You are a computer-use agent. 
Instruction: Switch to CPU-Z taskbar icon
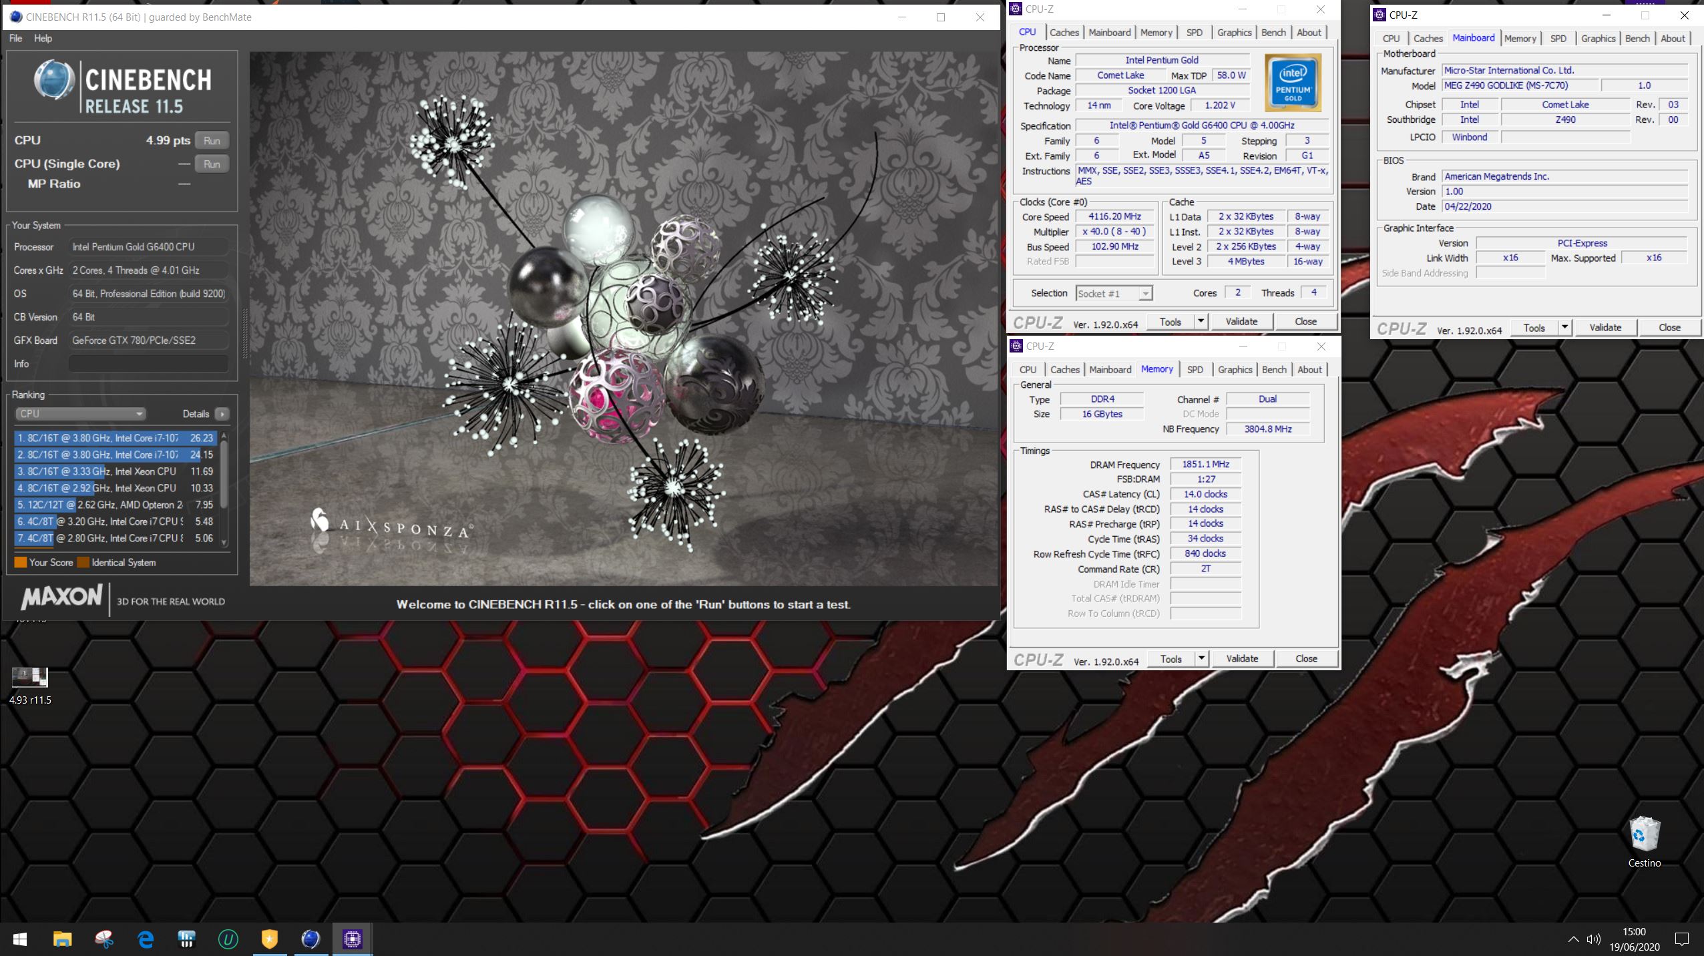(352, 940)
